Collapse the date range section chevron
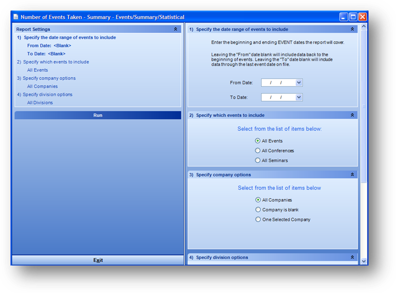This screenshot has height=293, width=396. [x=352, y=29]
